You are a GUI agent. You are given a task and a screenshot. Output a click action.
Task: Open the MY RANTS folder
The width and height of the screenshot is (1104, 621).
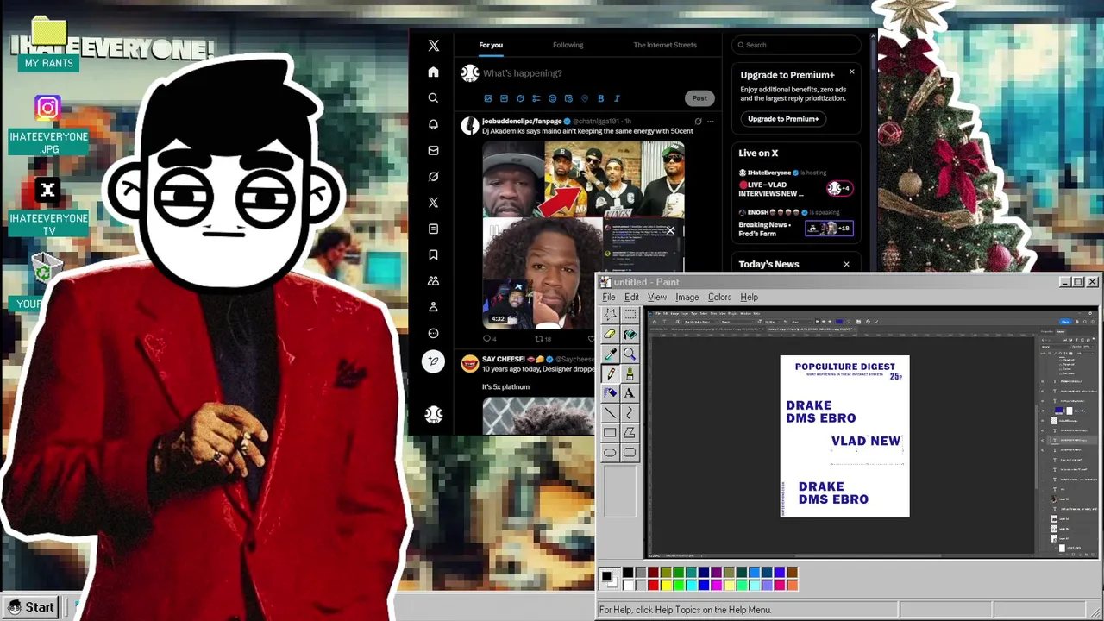point(49,43)
